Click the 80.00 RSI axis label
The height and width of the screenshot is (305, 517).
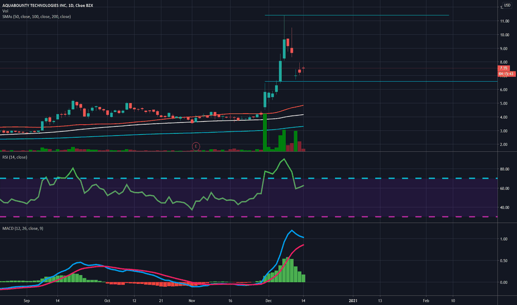(504, 169)
